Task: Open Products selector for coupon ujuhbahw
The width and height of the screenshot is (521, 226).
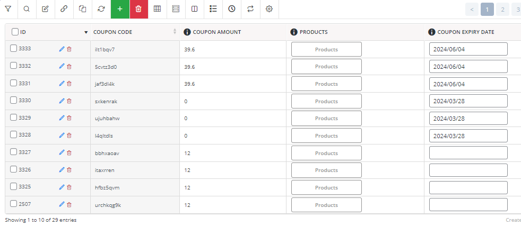Action: 326,119
